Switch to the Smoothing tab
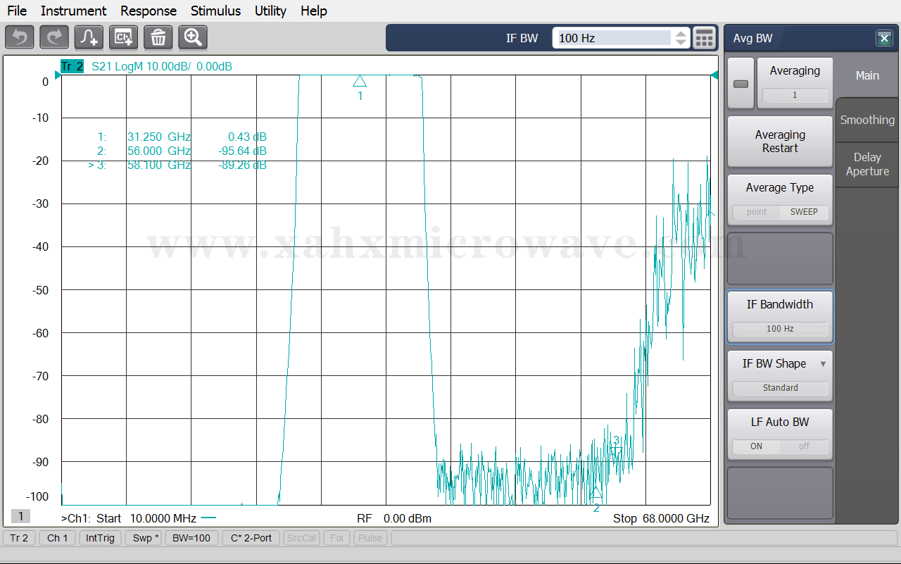 click(867, 120)
